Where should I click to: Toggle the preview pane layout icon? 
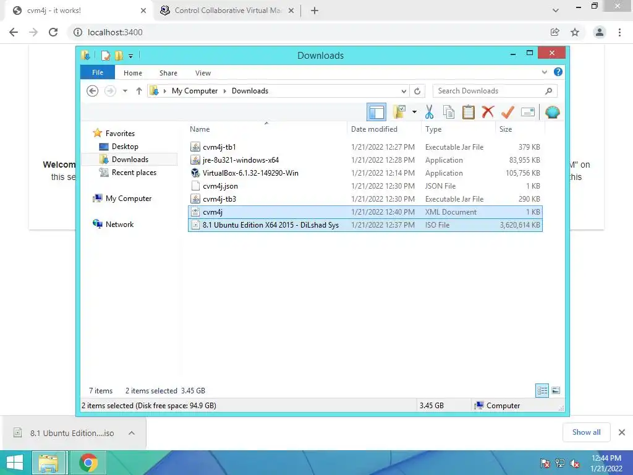376,112
